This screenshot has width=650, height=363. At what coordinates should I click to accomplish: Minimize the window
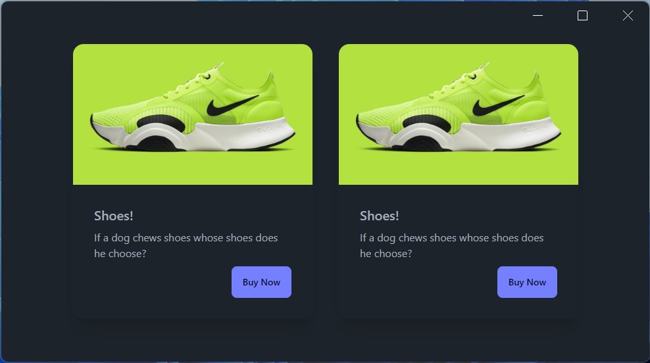click(537, 15)
